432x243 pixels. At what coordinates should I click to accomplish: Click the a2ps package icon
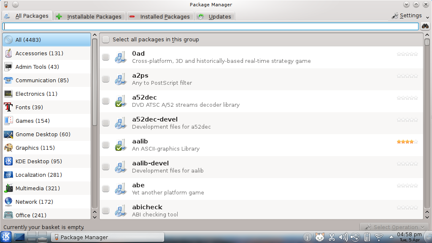tap(121, 79)
